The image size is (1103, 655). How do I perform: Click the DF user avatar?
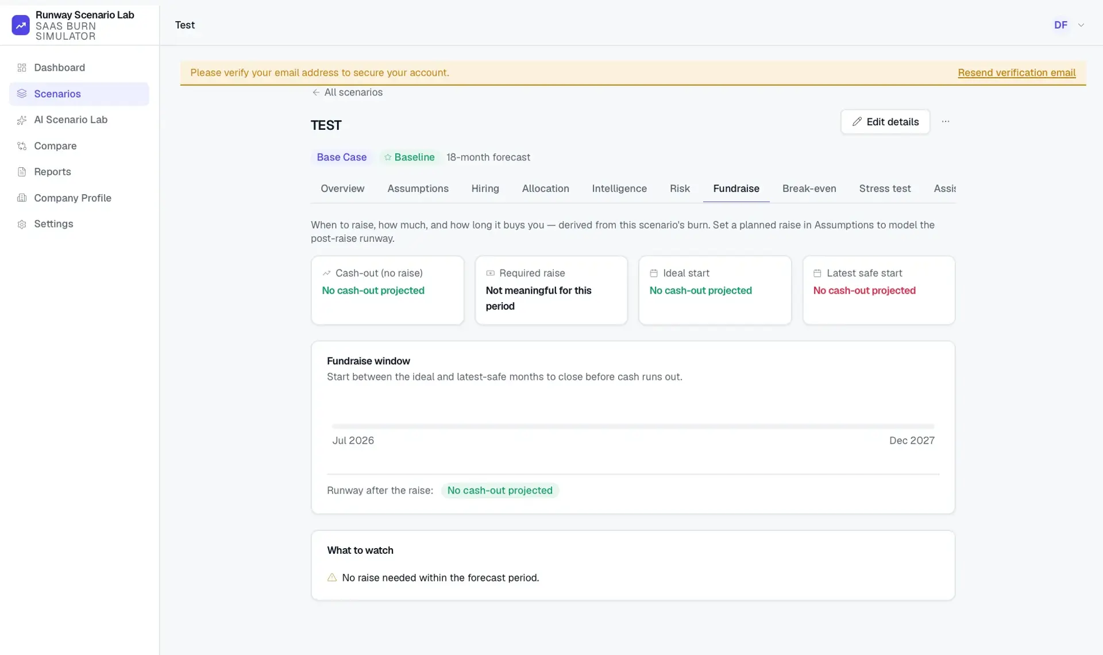click(x=1060, y=25)
